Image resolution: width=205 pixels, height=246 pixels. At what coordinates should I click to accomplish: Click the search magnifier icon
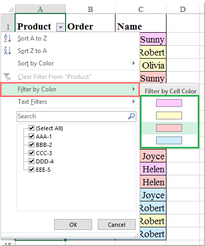[x=131, y=116]
